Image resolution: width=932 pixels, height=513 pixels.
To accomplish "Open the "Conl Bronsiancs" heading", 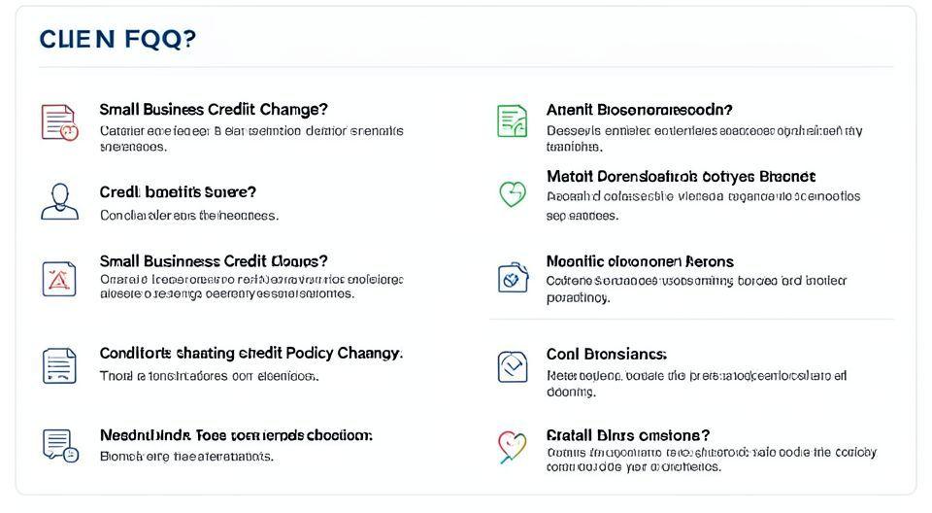I will coord(606,355).
